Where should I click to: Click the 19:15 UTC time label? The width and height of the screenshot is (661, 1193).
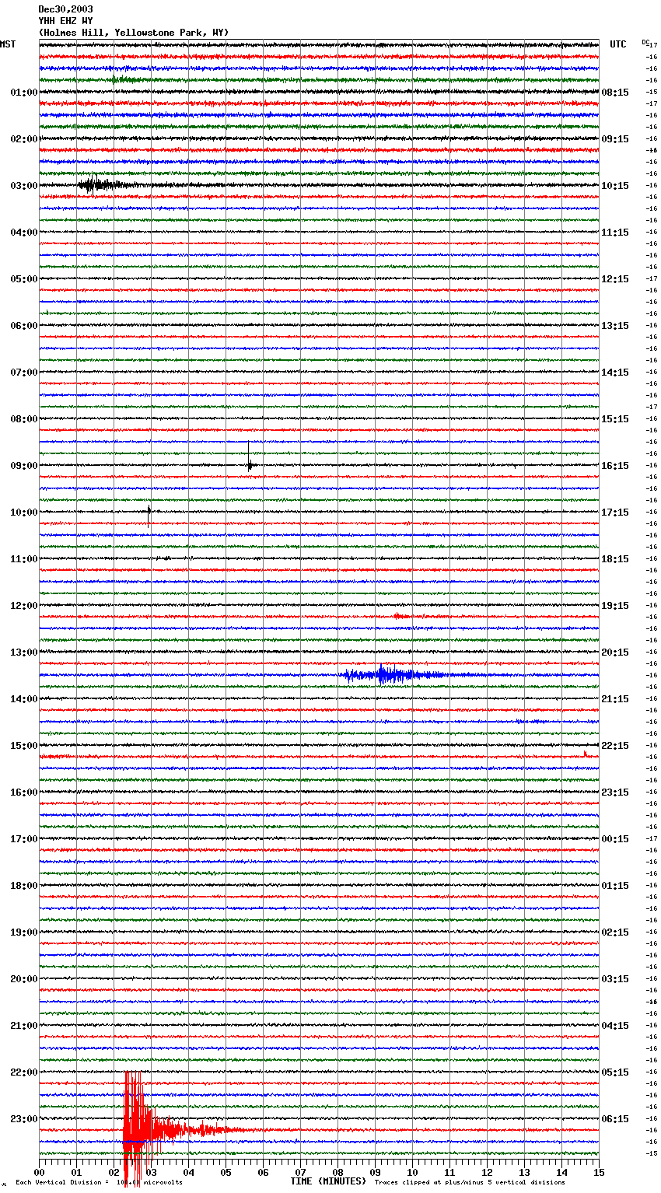[615, 606]
